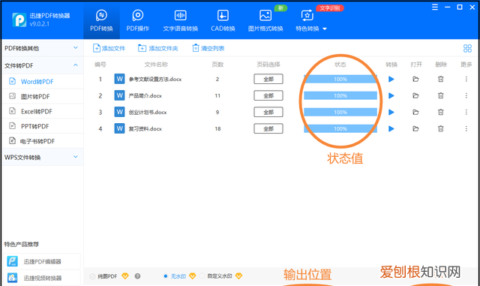The height and width of the screenshot is (286, 480).
Task: Expand the WPS文件转换 section
Action: 42,157
